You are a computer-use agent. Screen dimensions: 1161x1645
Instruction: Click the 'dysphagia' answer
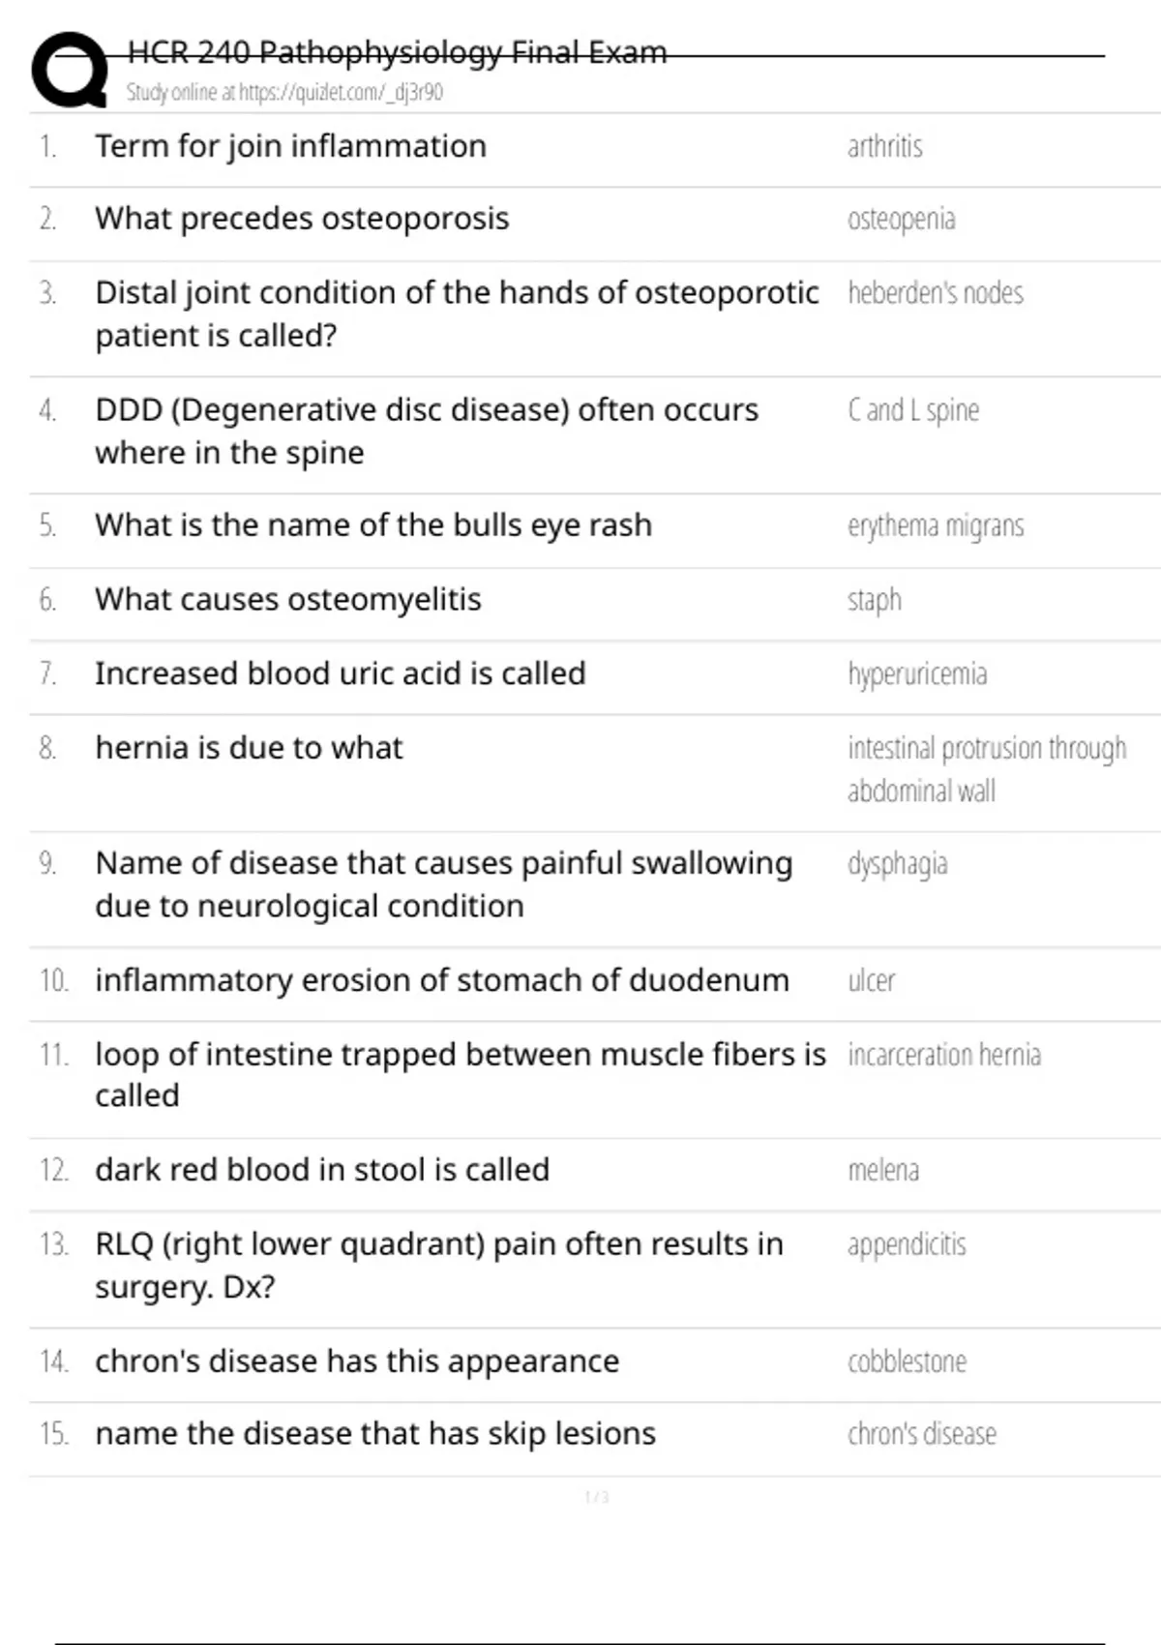pos(897,863)
